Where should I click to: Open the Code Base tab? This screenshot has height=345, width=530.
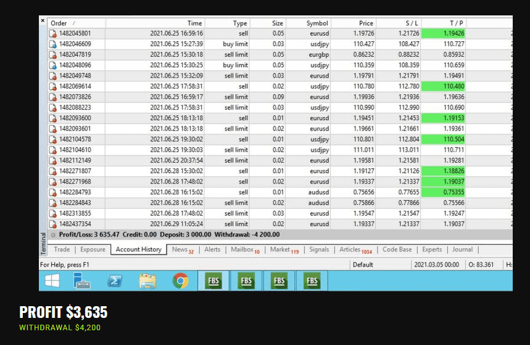tap(397, 250)
